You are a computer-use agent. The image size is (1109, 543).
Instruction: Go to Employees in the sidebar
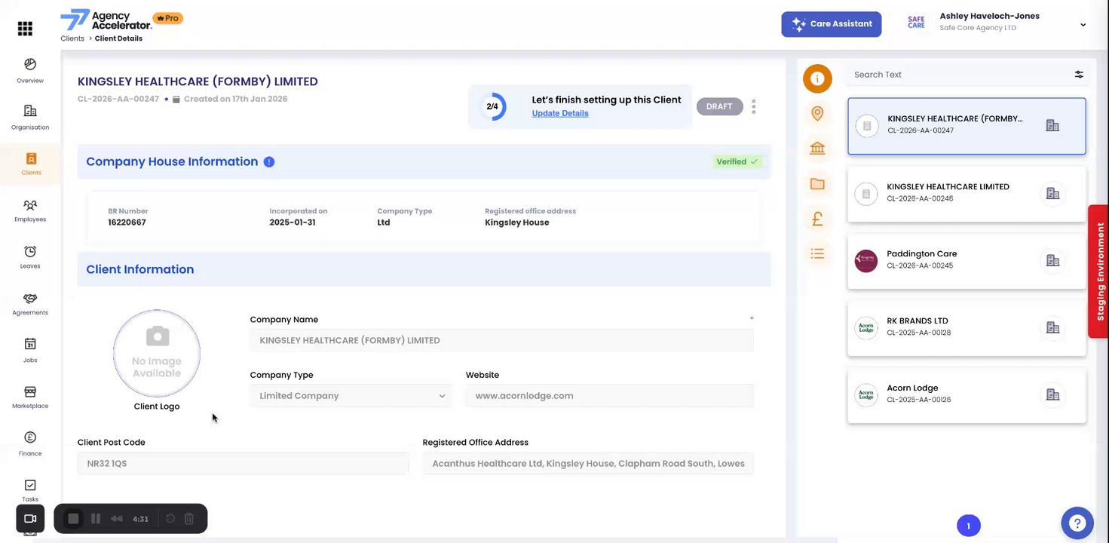click(x=30, y=210)
